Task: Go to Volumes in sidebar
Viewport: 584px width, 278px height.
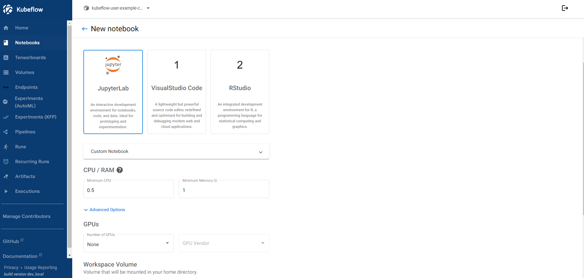Action: 33,72
